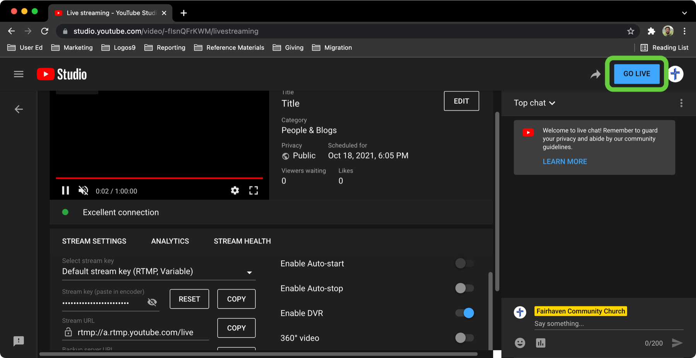This screenshot has width=696, height=358.
Task: Switch to the Stream Health tab
Action: click(x=242, y=241)
